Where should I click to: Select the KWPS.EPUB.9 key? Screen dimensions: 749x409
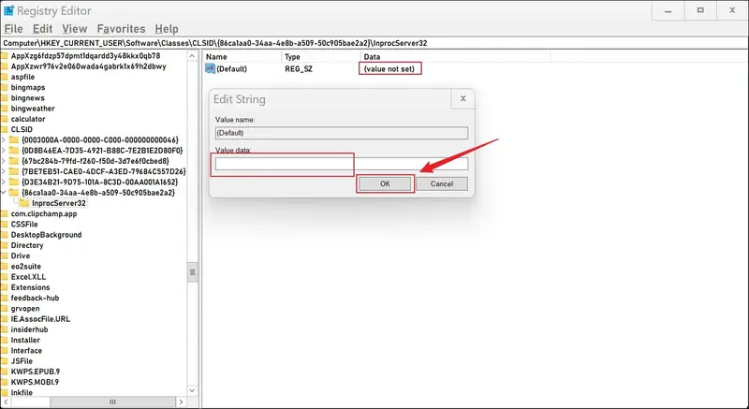click(x=36, y=372)
